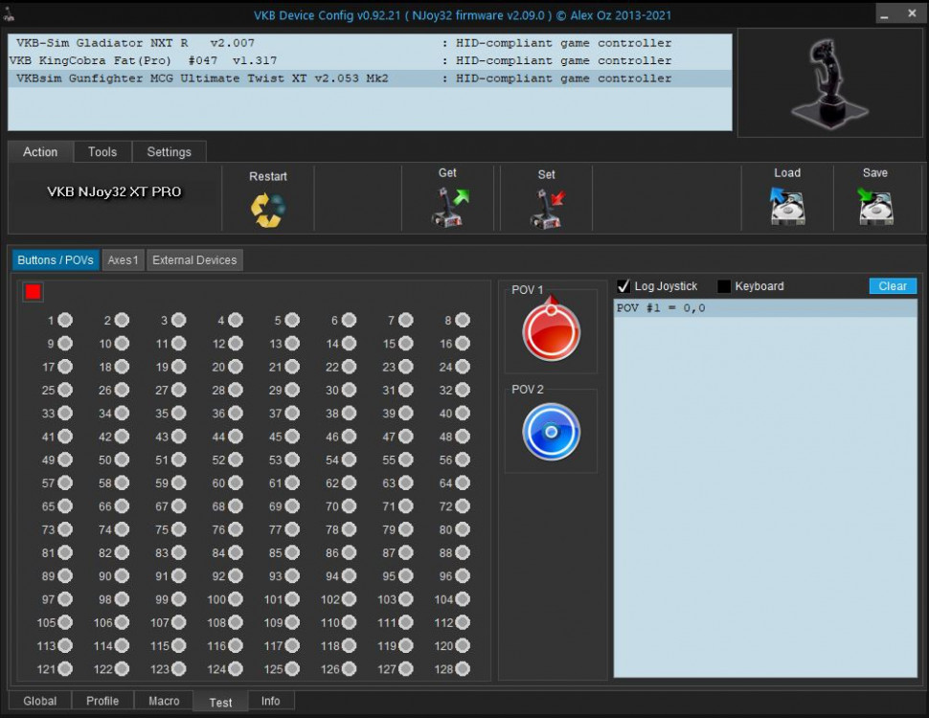
Task: Click the POV 2 blue indicator dial
Action: [x=551, y=431]
